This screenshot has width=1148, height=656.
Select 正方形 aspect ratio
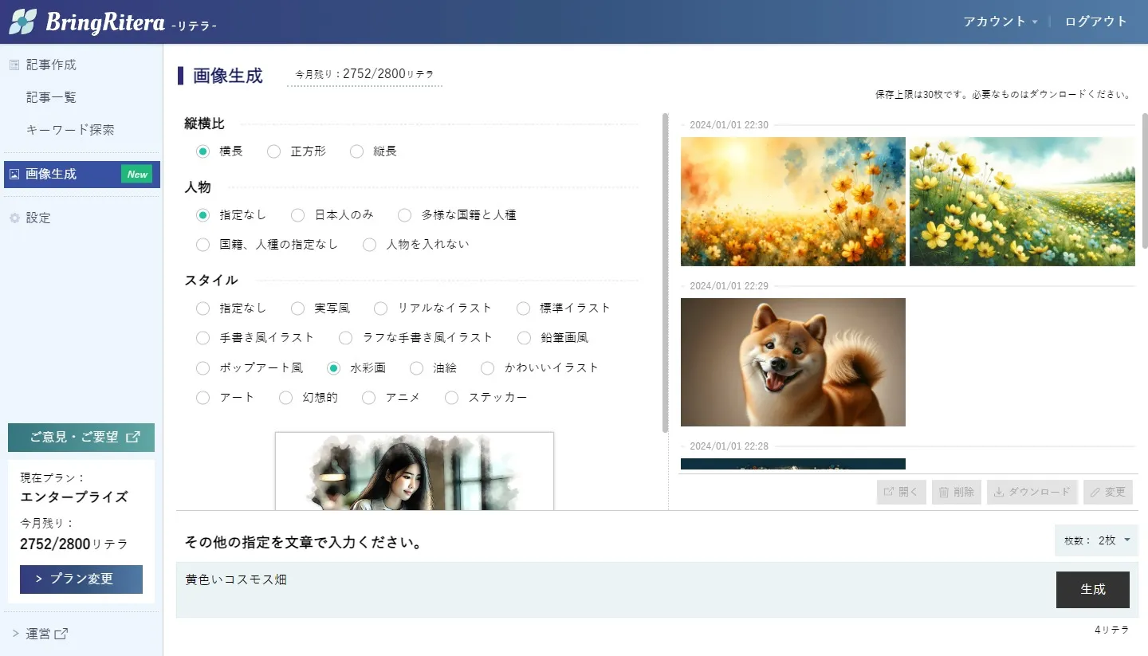273,151
